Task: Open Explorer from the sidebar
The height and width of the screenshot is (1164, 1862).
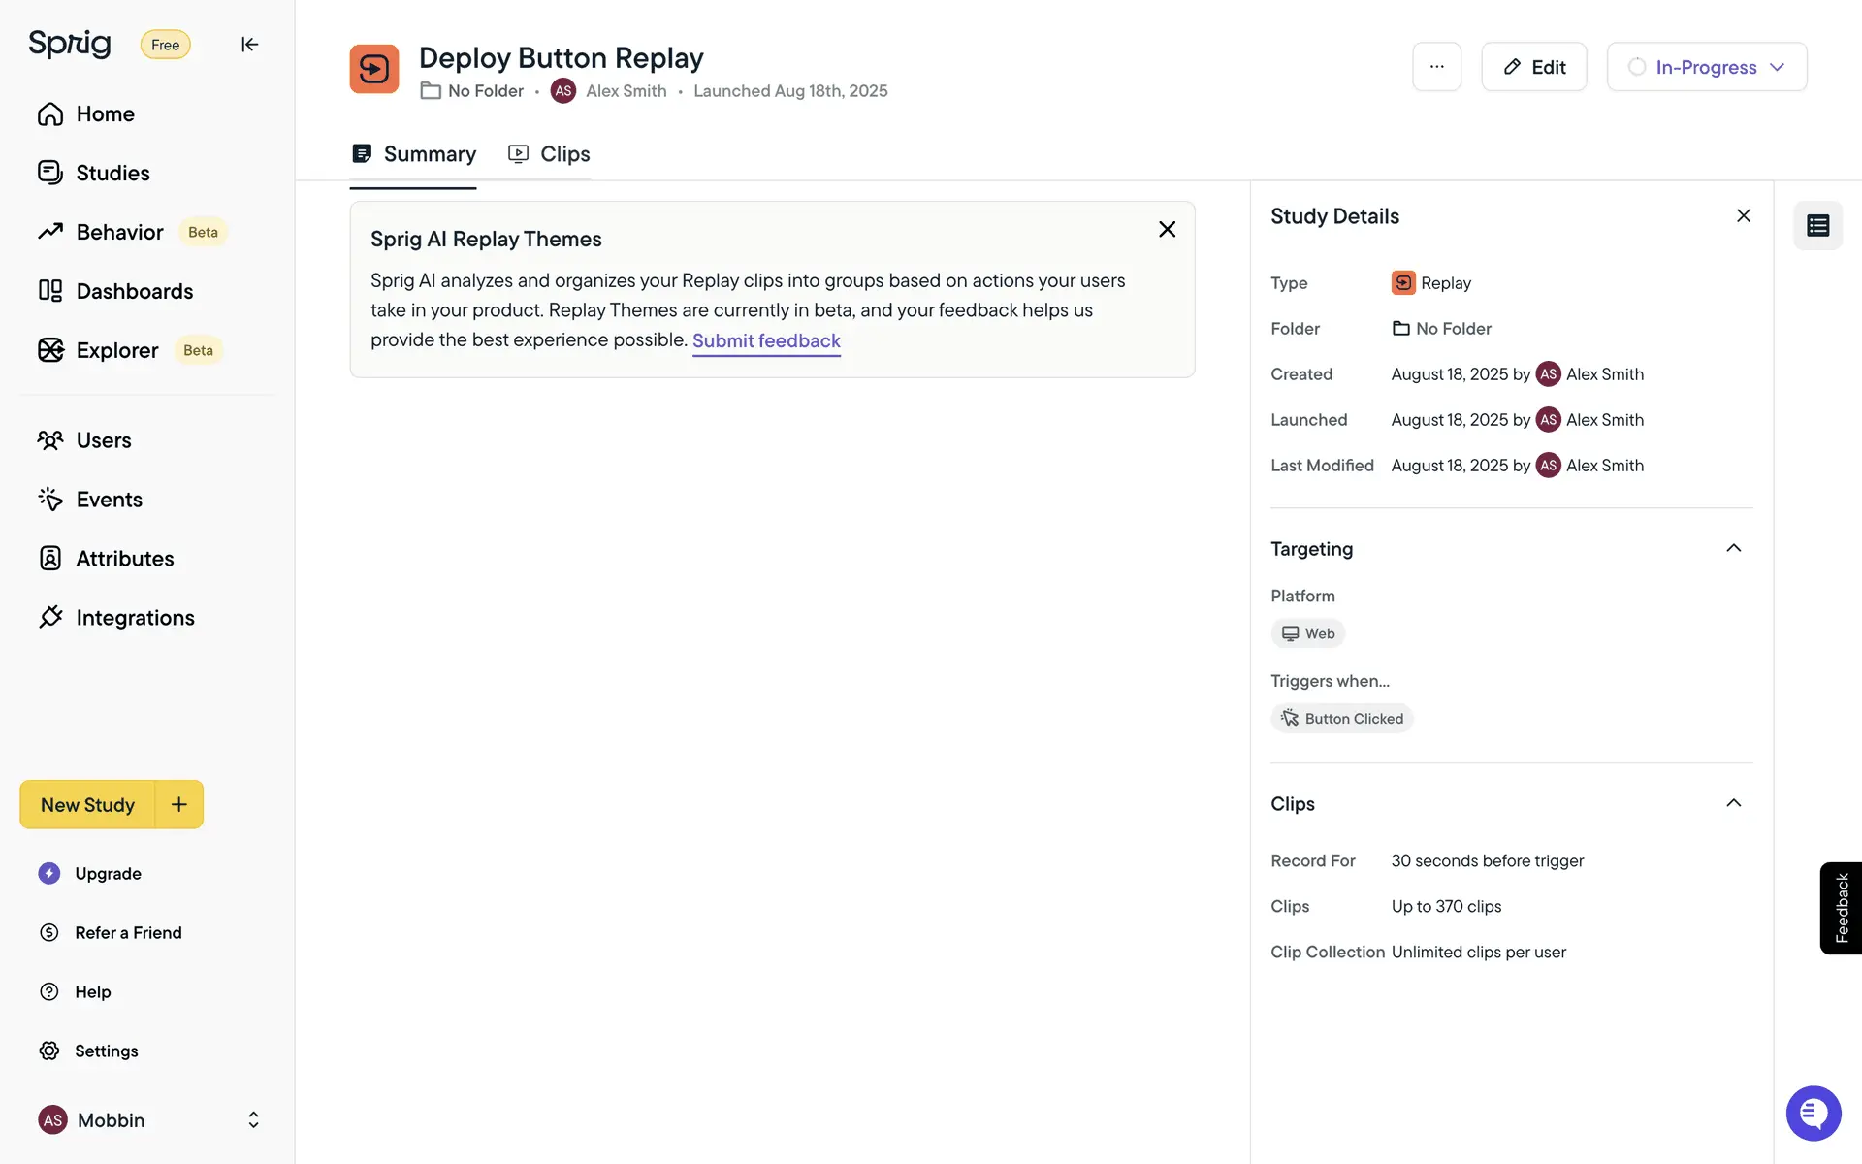Action: coord(116,350)
